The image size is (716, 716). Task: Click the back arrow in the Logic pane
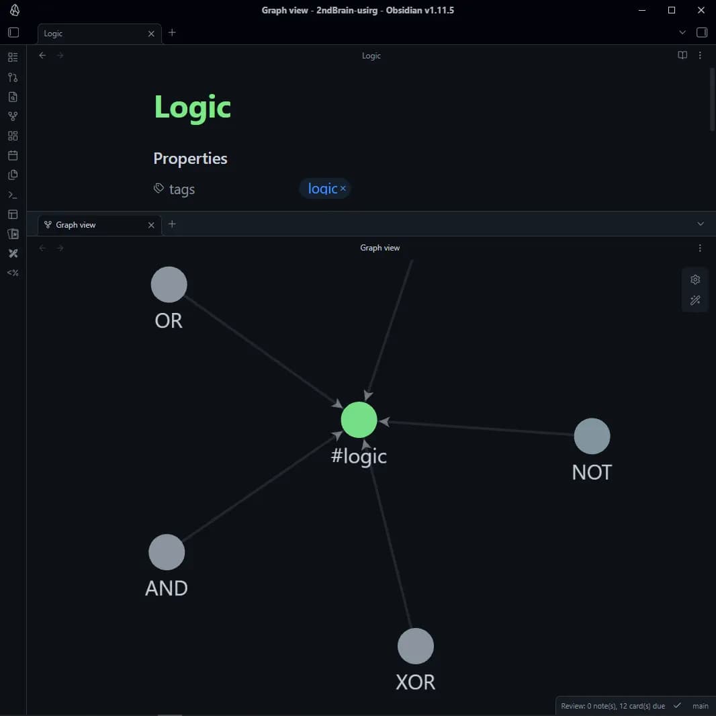pos(42,55)
